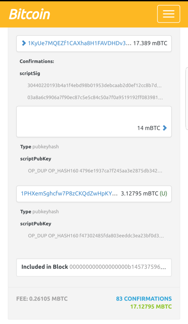The height and width of the screenshot is (324, 188).
Task: Click the Fee 0.26105 mBTC label
Action: [42, 299]
